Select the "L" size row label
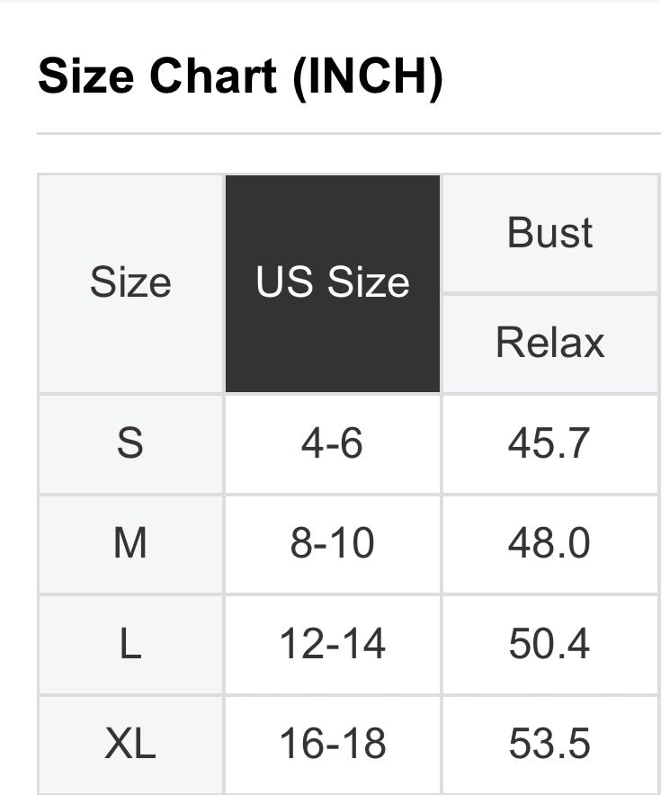Image resolution: width=661 pixels, height=795 pixels. tap(130, 645)
